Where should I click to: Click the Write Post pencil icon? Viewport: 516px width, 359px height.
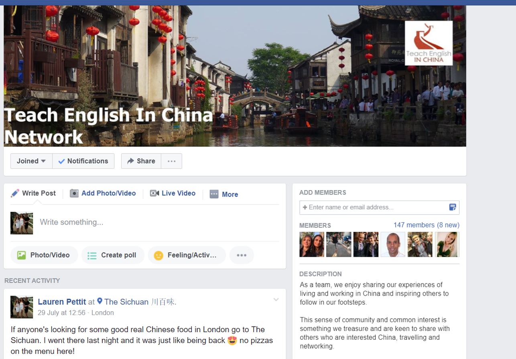pos(15,193)
